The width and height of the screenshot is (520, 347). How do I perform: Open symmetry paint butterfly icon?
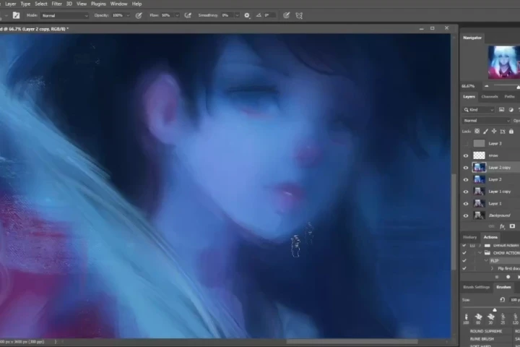299,15
